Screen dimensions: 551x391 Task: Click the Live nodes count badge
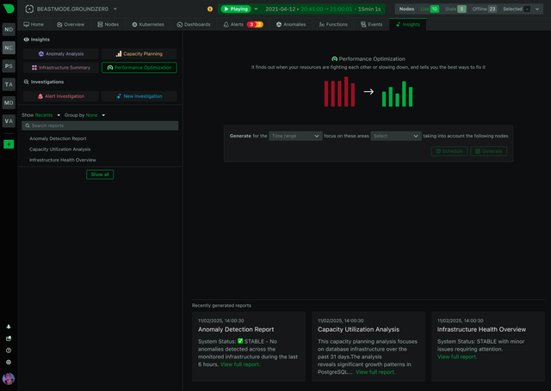click(435, 9)
